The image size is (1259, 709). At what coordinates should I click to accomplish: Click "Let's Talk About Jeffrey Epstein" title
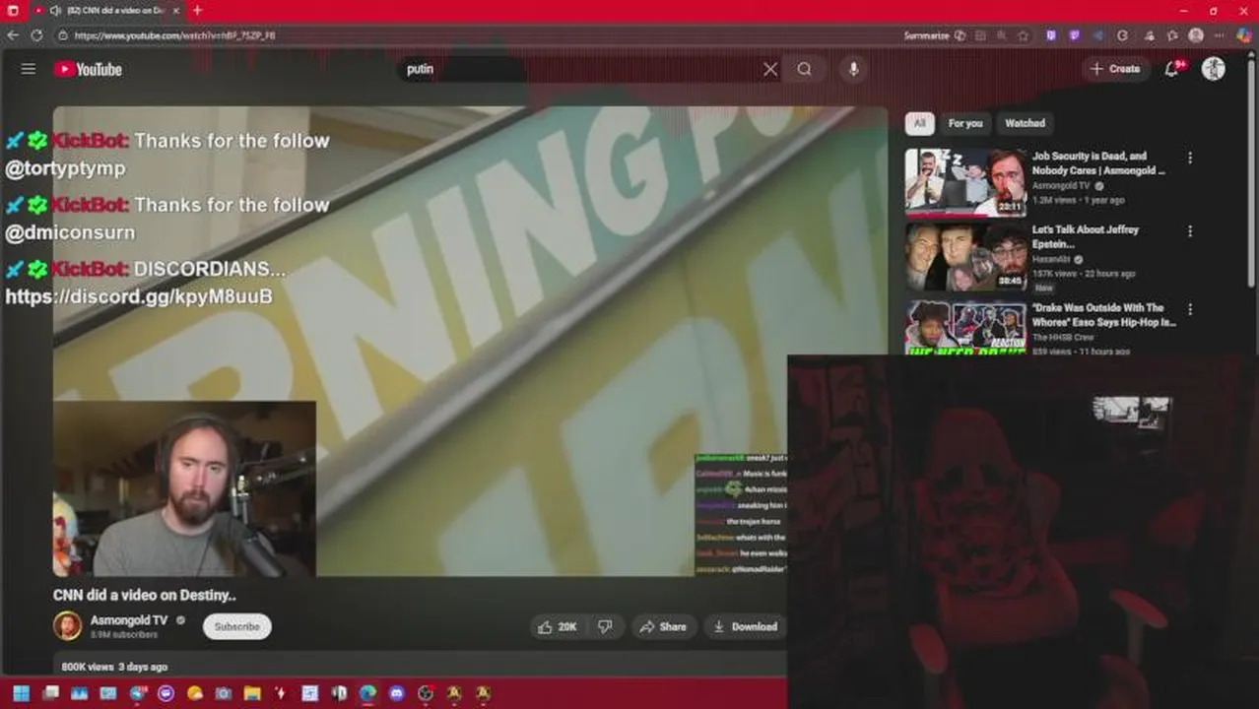click(x=1086, y=236)
